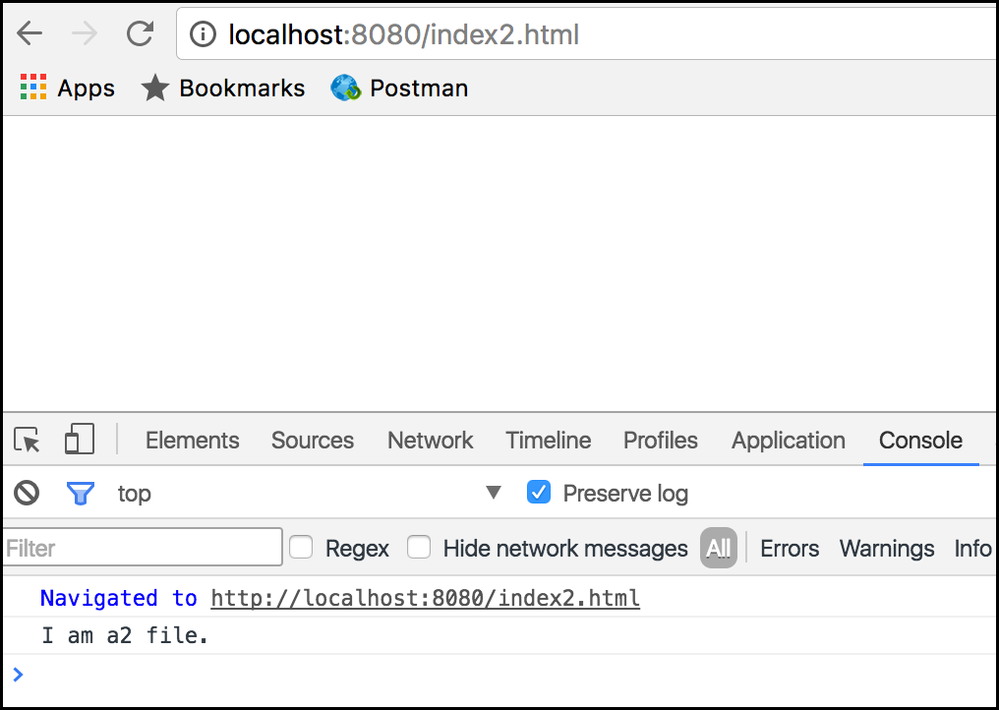
Task: Select the Sources tab
Action: (312, 441)
